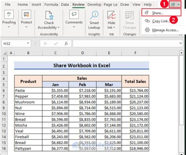Screen dimensions: 186x155
Task: Click the vertical scrollbar thumb
Action: pyautogui.click(x=181, y=90)
